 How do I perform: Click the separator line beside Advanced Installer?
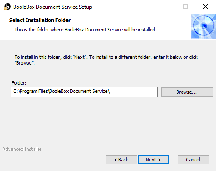click(x=129, y=150)
